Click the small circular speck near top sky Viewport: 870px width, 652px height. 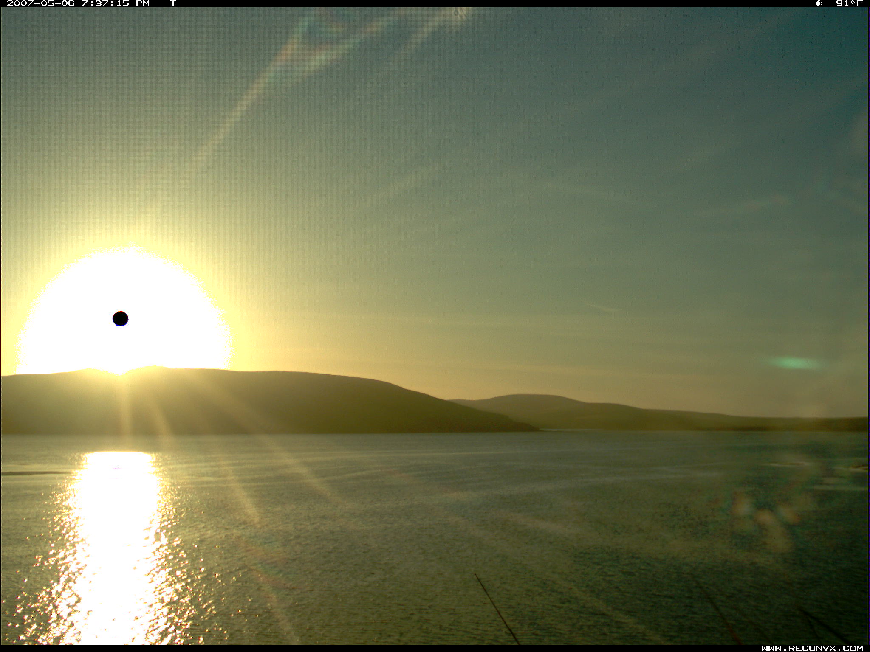456,13
